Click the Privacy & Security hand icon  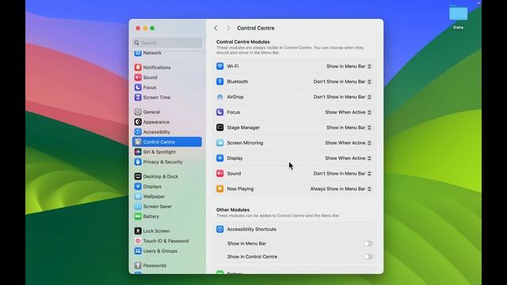[x=138, y=161]
